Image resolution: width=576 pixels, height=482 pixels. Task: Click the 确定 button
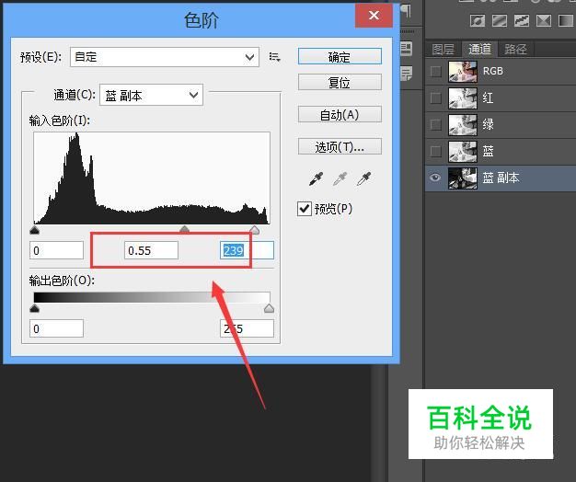click(340, 57)
